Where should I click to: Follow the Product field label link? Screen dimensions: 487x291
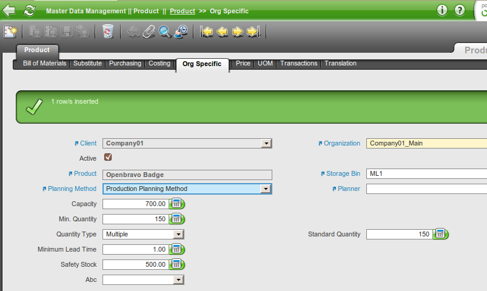point(85,173)
